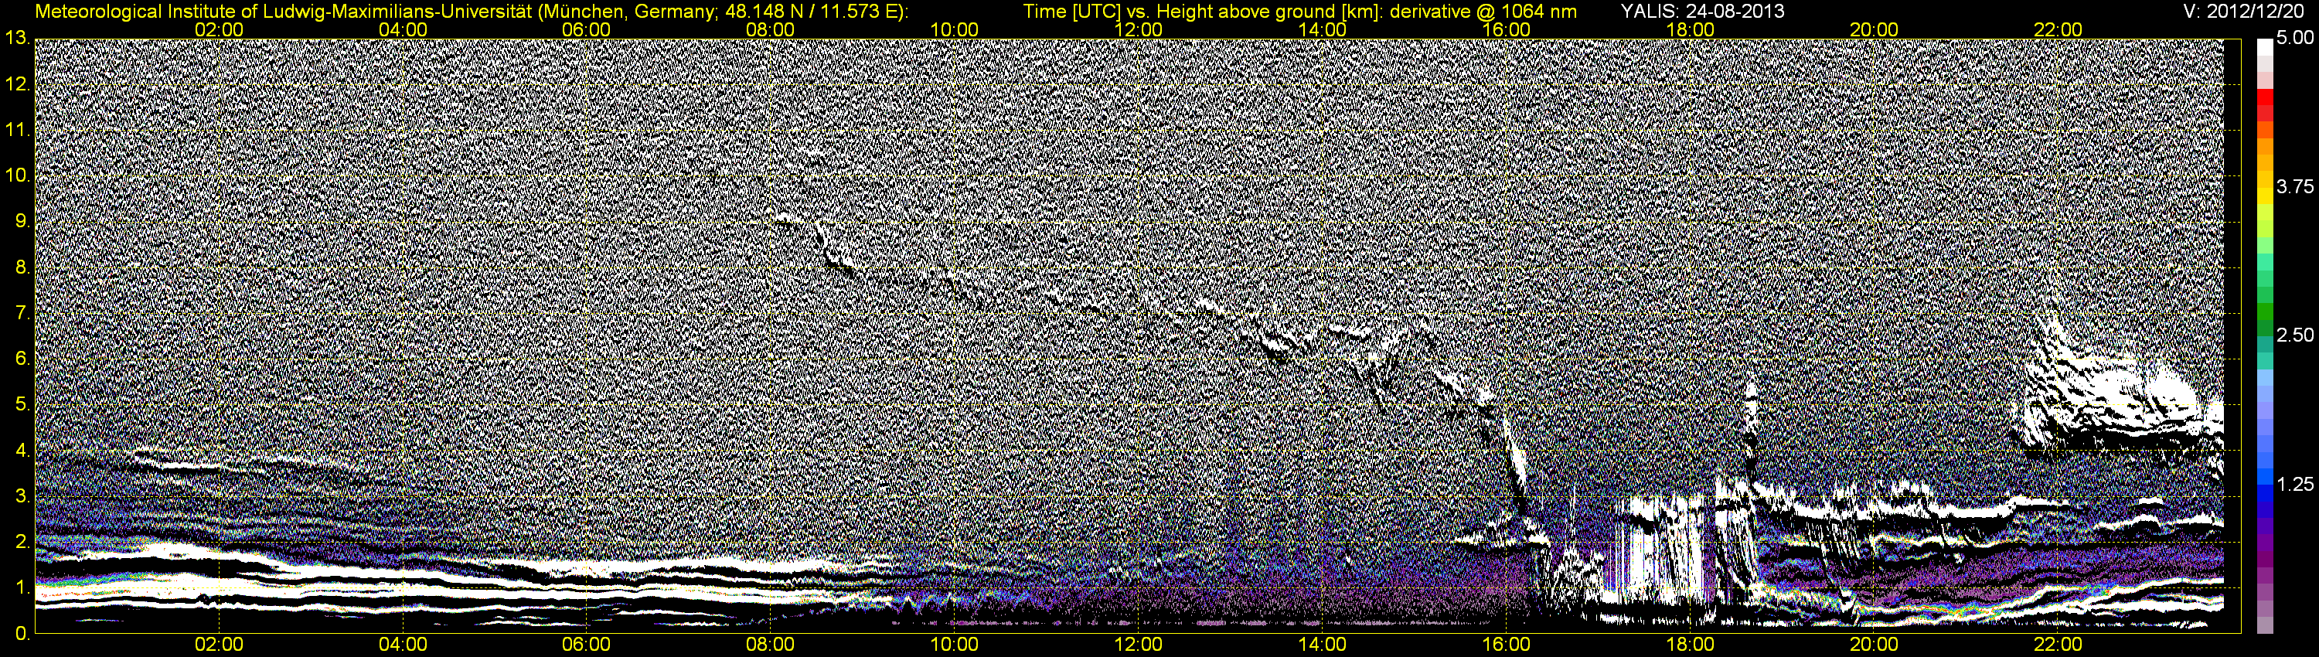
Task: Click the 12:00 tick label on the bottom time axis
Action: tap(1138, 645)
